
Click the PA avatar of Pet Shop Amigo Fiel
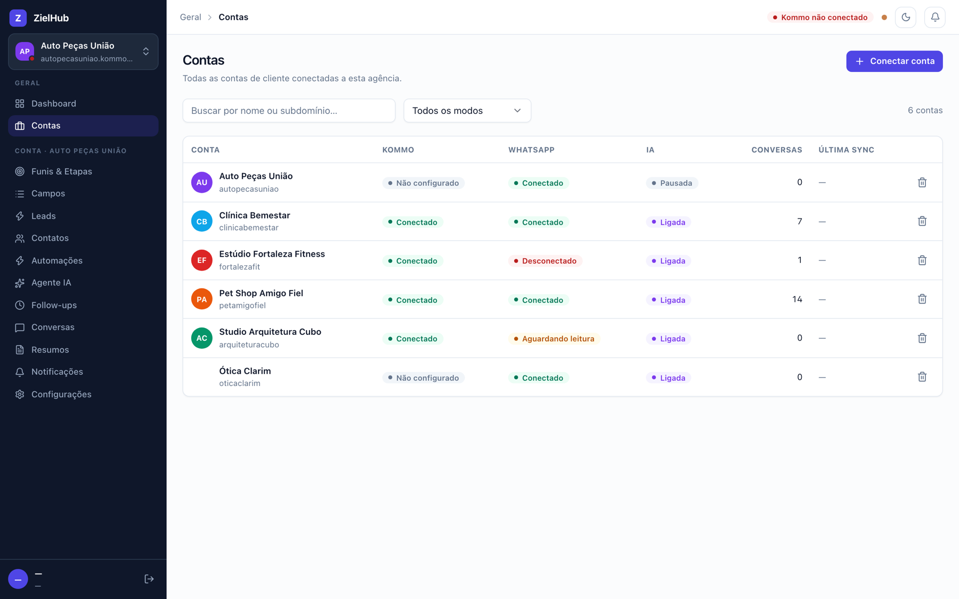202,299
